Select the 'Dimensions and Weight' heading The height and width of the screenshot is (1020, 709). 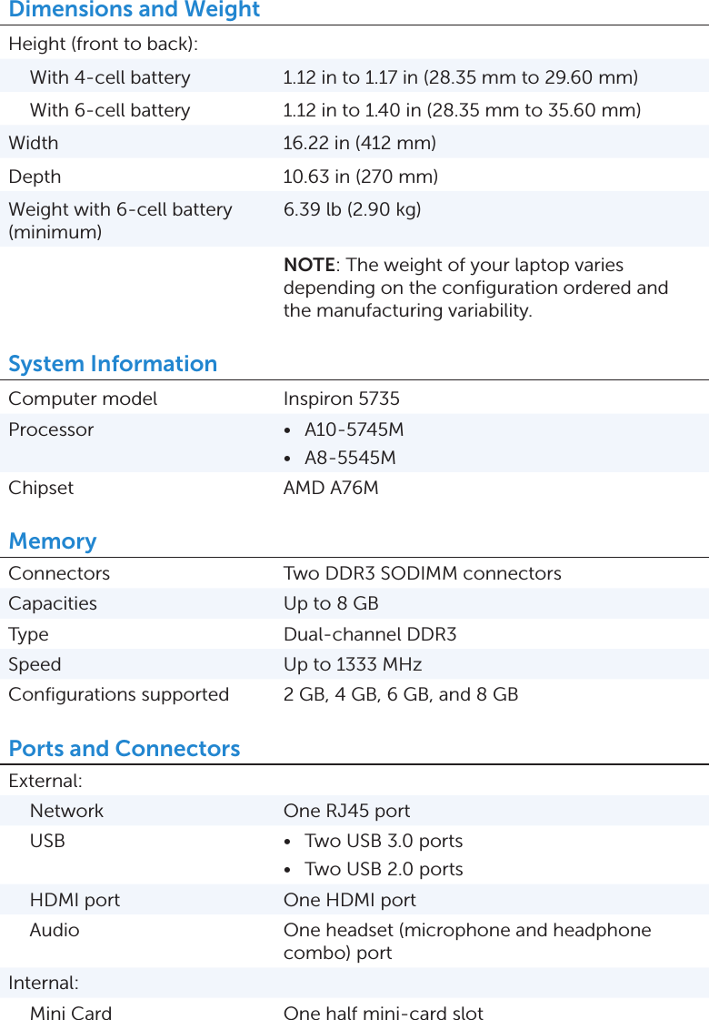(x=134, y=9)
